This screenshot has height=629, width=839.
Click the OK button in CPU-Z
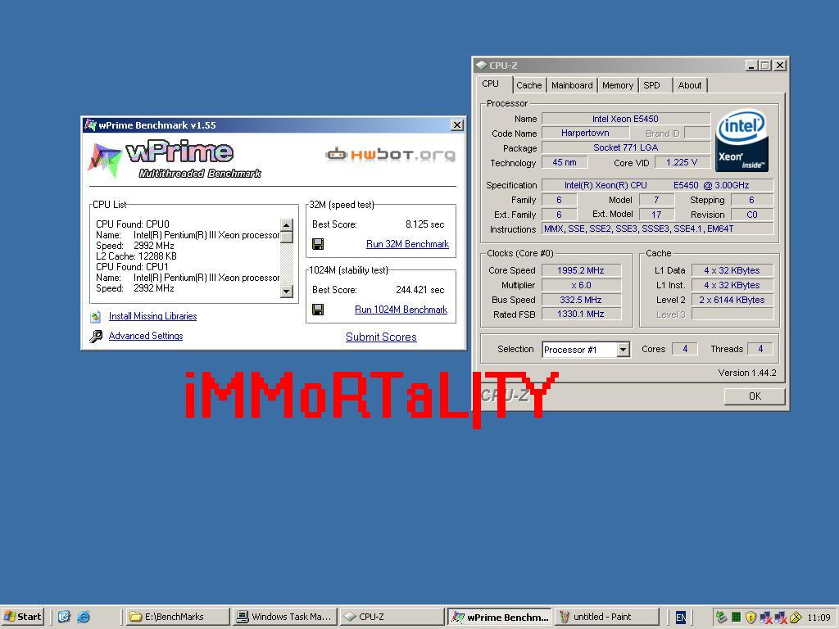[x=755, y=396]
